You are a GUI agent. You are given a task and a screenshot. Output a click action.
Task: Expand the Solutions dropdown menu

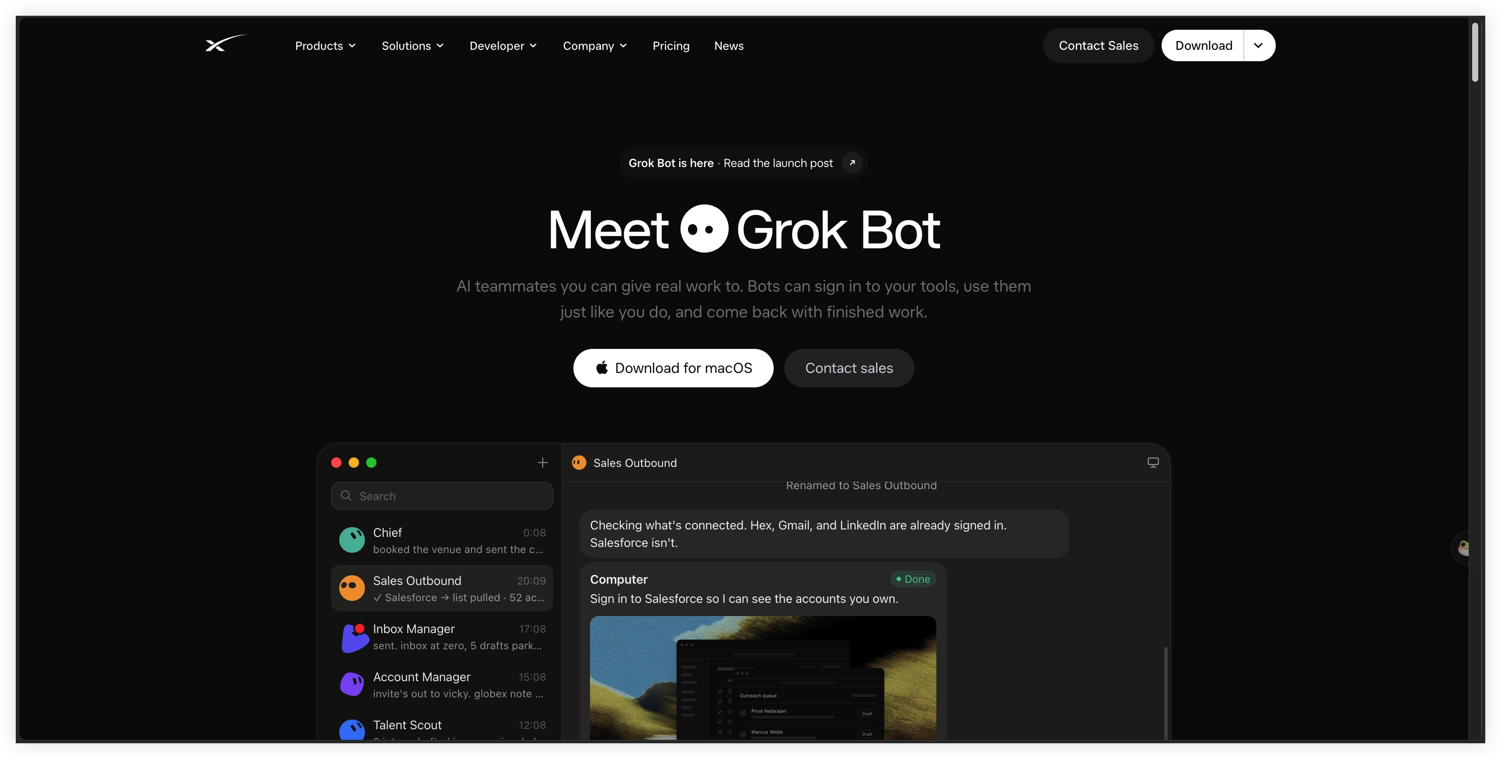pyautogui.click(x=412, y=45)
